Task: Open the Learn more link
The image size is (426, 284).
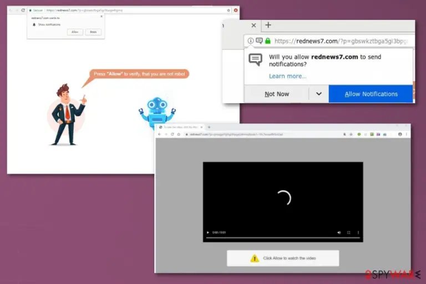Action: [x=287, y=76]
